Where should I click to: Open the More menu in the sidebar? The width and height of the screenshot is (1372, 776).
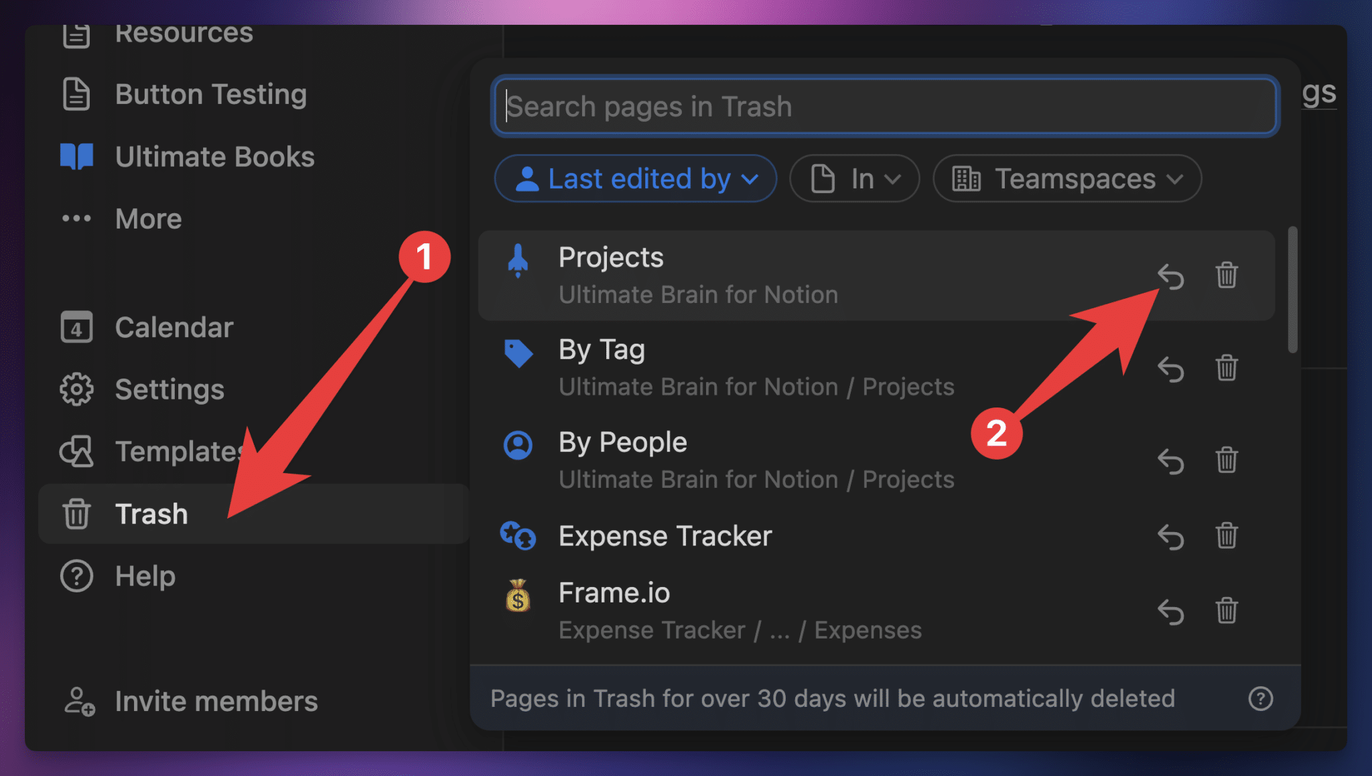pos(147,218)
